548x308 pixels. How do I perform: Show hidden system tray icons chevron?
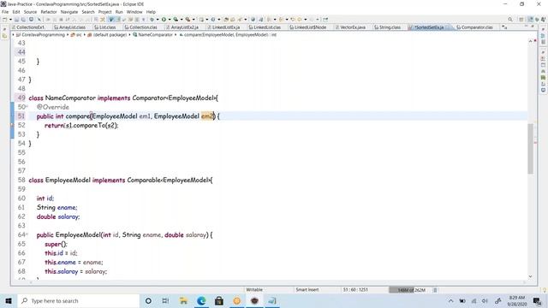click(451, 300)
